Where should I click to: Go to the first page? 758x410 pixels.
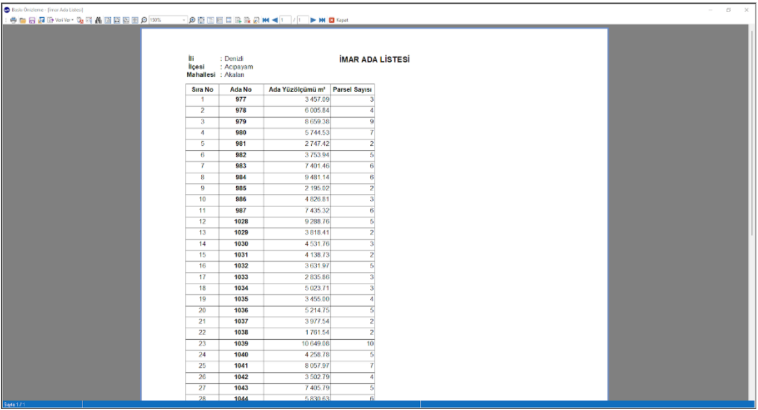pos(265,20)
